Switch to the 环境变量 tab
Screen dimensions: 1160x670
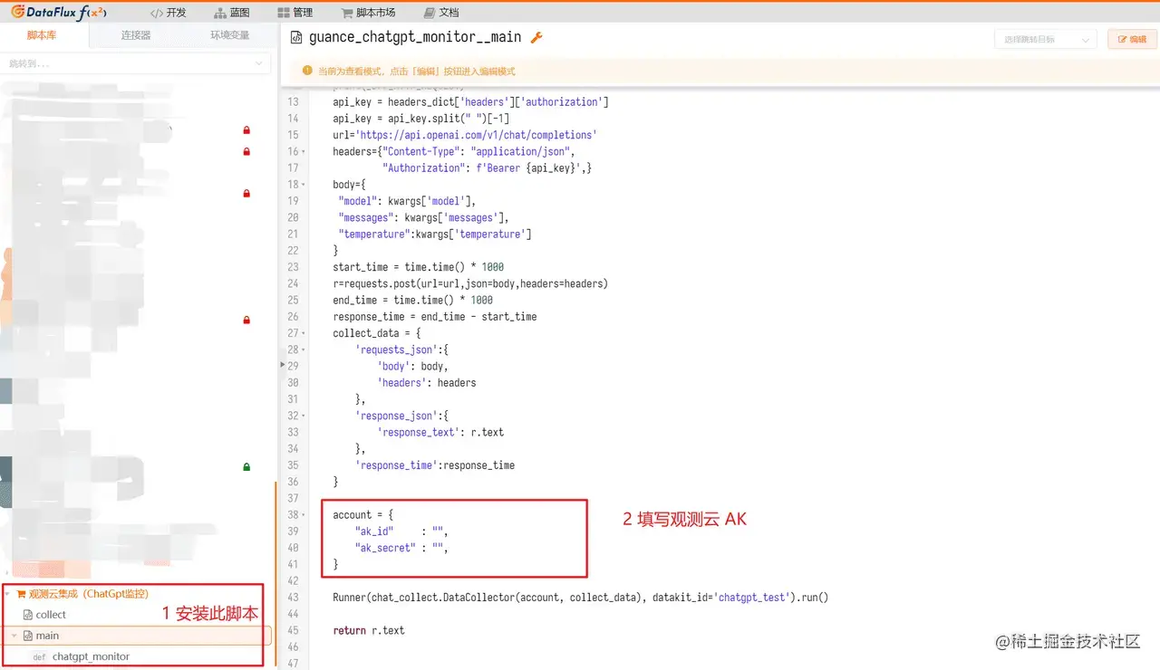point(229,35)
